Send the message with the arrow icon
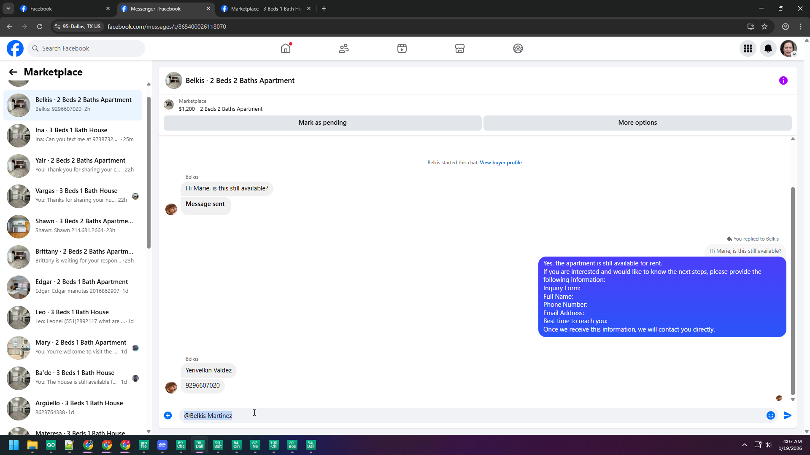The image size is (810, 455). [x=788, y=415]
